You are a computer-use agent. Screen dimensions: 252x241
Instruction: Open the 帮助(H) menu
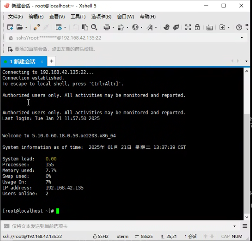pyautogui.click(x=148, y=17)
